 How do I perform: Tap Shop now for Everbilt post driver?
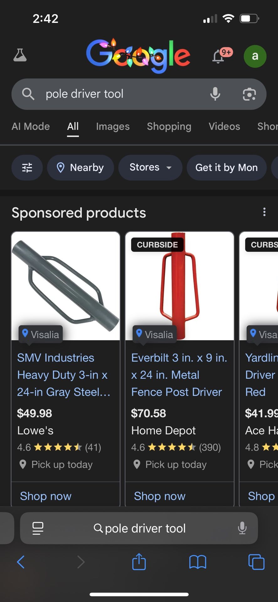pyautogui.click(x=160, y=496)
